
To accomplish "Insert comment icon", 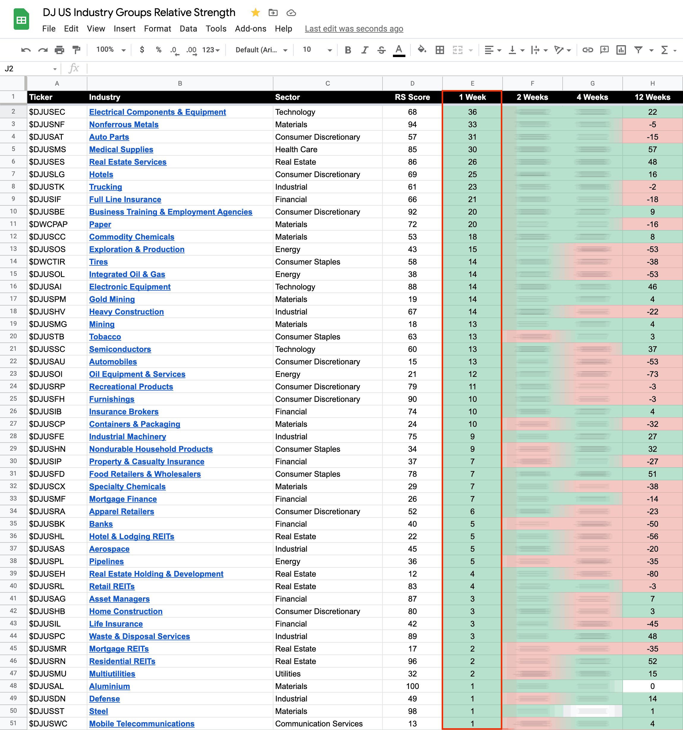I will point(605,50).
